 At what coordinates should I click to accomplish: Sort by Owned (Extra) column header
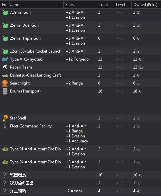(x=146, y=5)
